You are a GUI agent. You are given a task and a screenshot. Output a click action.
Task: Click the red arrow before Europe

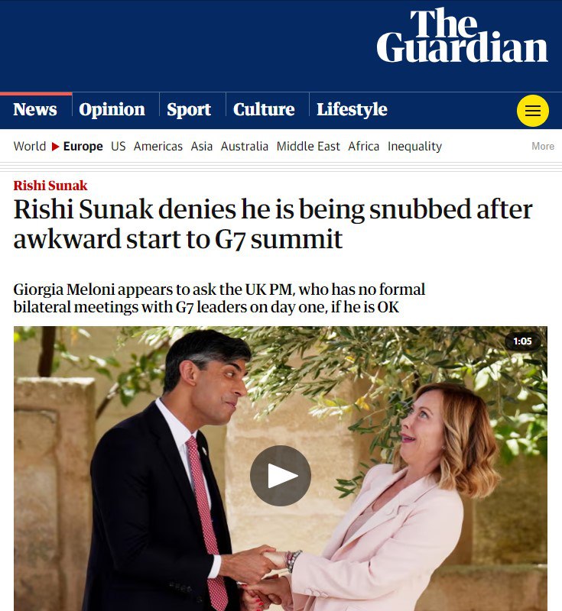point(55,147)
